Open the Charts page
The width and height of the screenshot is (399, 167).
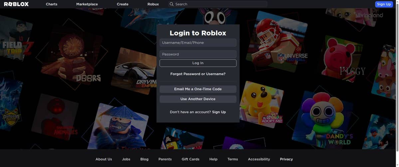pyautogui.click(x=52, y=4)
